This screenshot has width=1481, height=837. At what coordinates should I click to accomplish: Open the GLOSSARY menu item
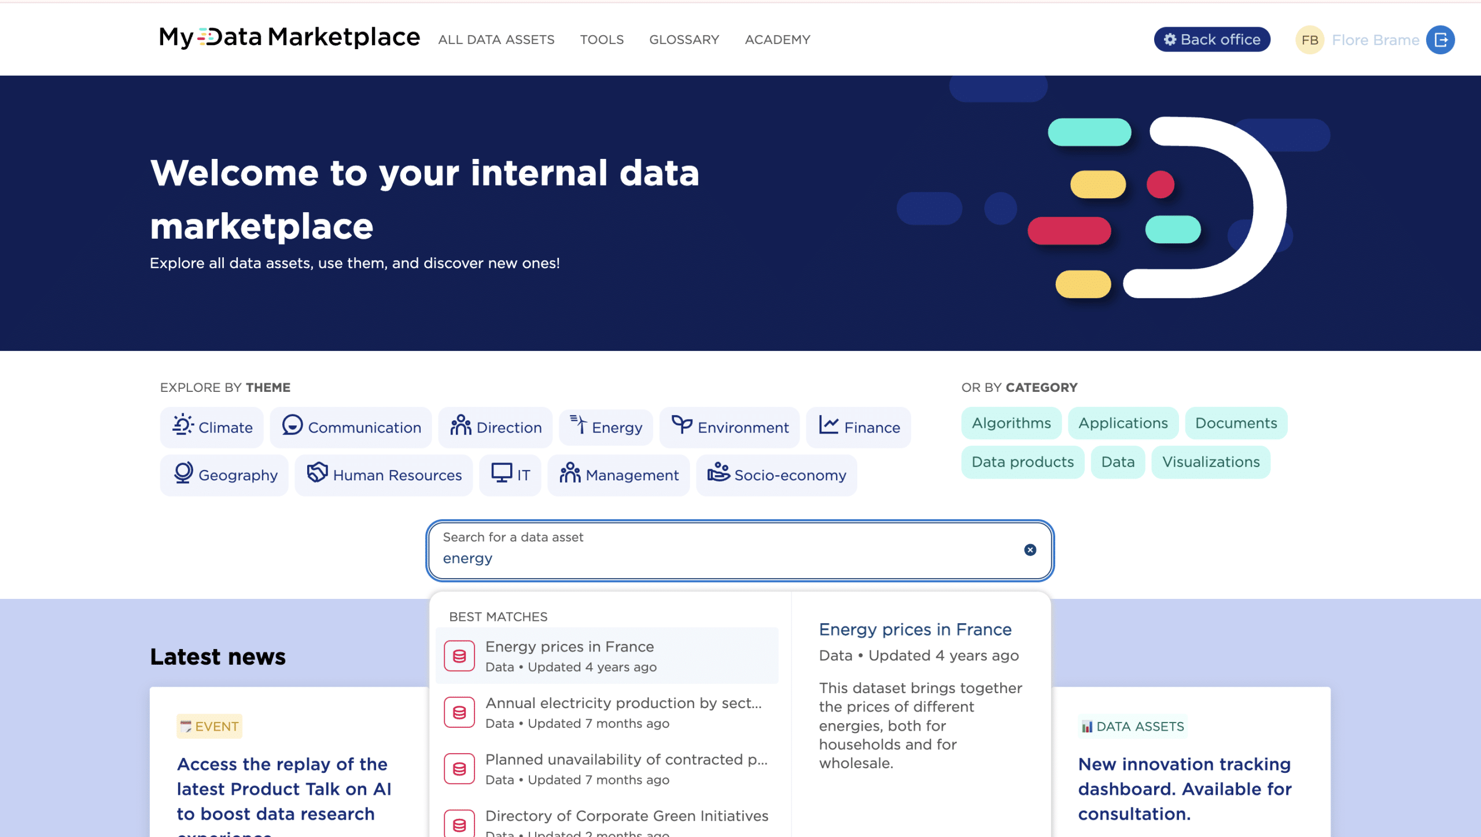point(684,39)
